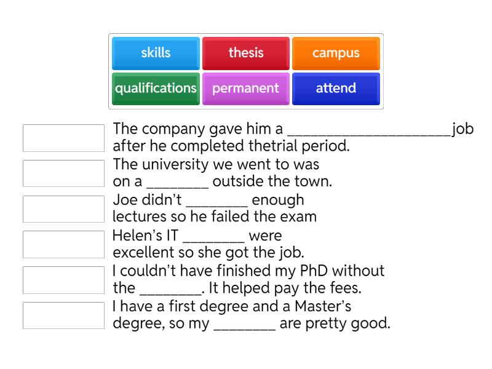This screenshot has width=492, height=369.
Task: Click the long blank before the word 'job'
Action: point(369,131)
